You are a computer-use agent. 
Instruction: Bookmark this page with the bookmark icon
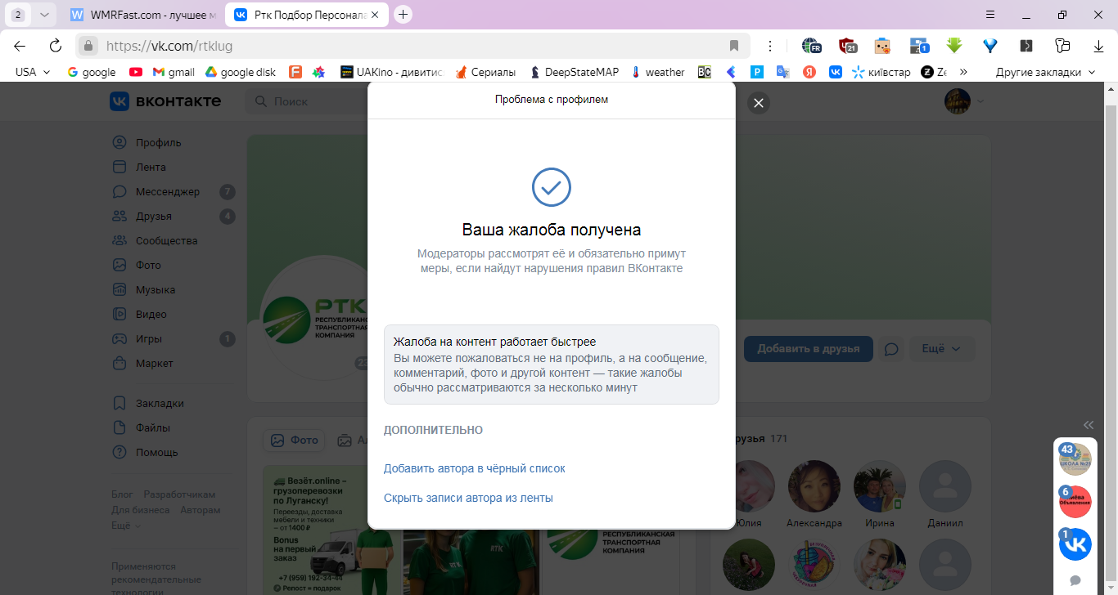[734, 46]
